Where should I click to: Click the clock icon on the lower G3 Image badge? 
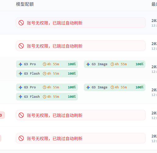pos(112,87)
